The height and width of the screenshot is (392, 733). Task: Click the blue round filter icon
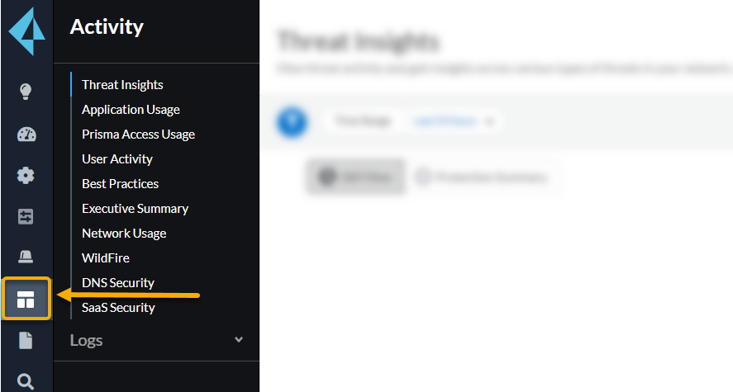pos(291,122)
